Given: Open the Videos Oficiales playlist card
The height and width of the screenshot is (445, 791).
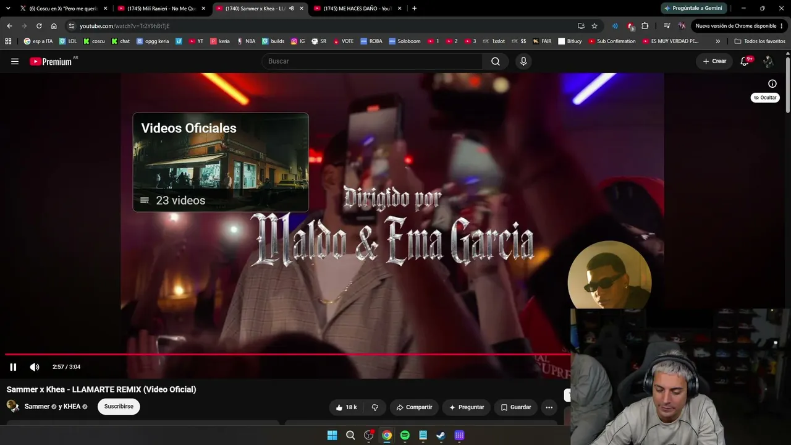Looking at the screenshot, I should [221, 163].
